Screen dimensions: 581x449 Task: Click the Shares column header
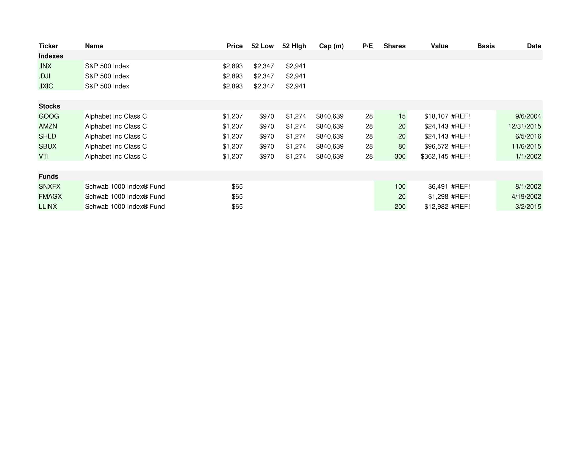(395, 46)
